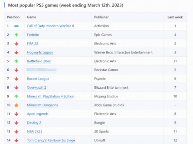Open the Overwatch 2 link
193x144 pixels.
pos(36,88)
